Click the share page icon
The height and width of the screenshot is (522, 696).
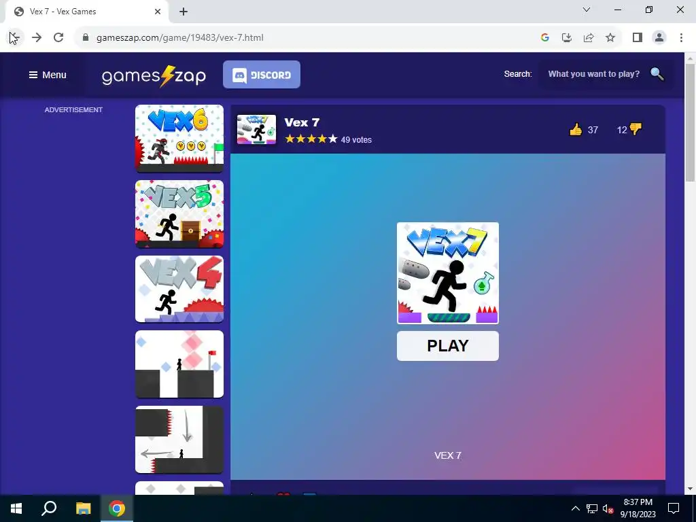click(589, 38)
